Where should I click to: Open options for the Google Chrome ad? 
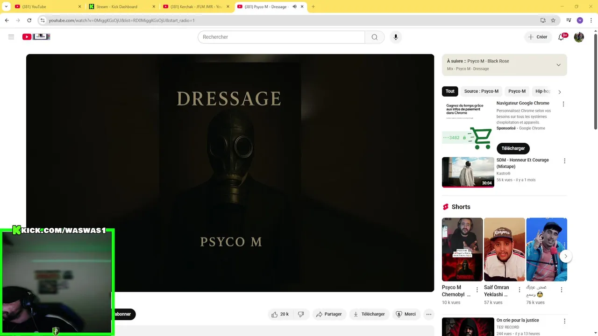tap(563, 104)
